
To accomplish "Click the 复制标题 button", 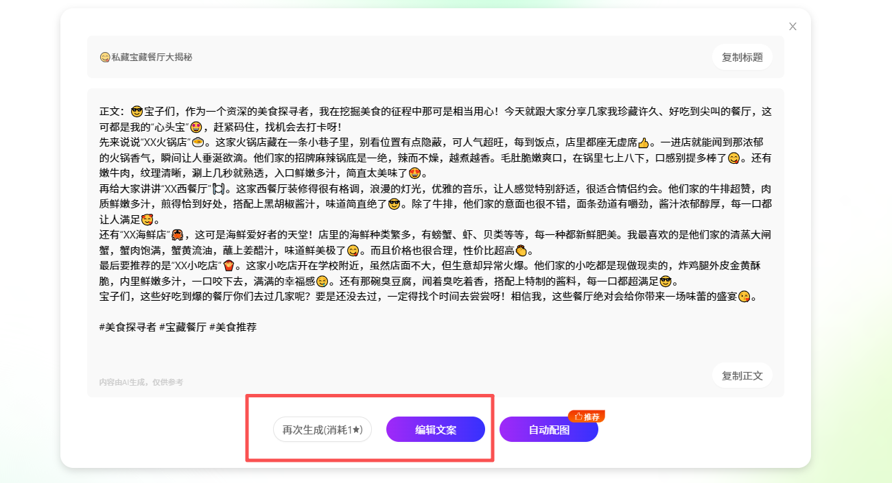I will (742, 57).
